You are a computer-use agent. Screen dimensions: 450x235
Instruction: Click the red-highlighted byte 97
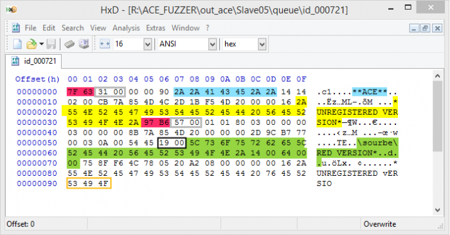coord(148,122)
